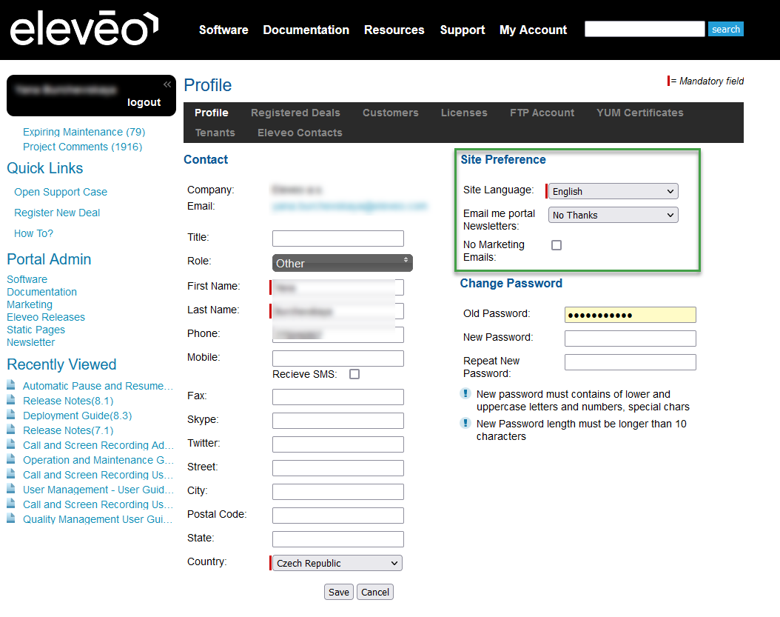
Task: Click the document icon beside Automatic Pause and Resume
Action: [11, 385]
